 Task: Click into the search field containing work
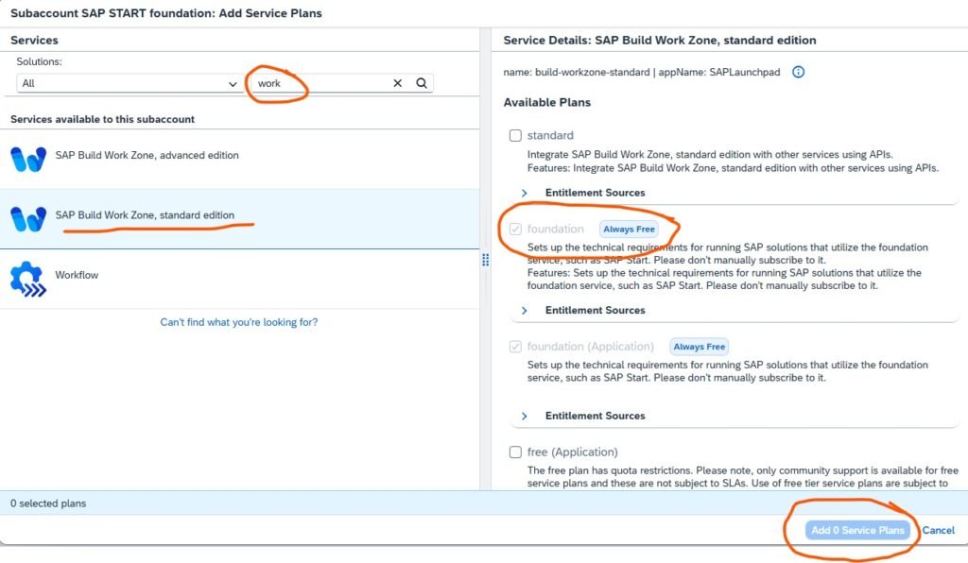[x=321, y=83]
